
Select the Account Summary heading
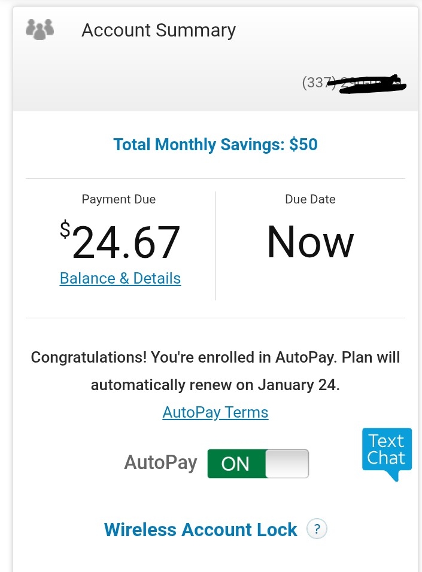[x=159, y=30]
